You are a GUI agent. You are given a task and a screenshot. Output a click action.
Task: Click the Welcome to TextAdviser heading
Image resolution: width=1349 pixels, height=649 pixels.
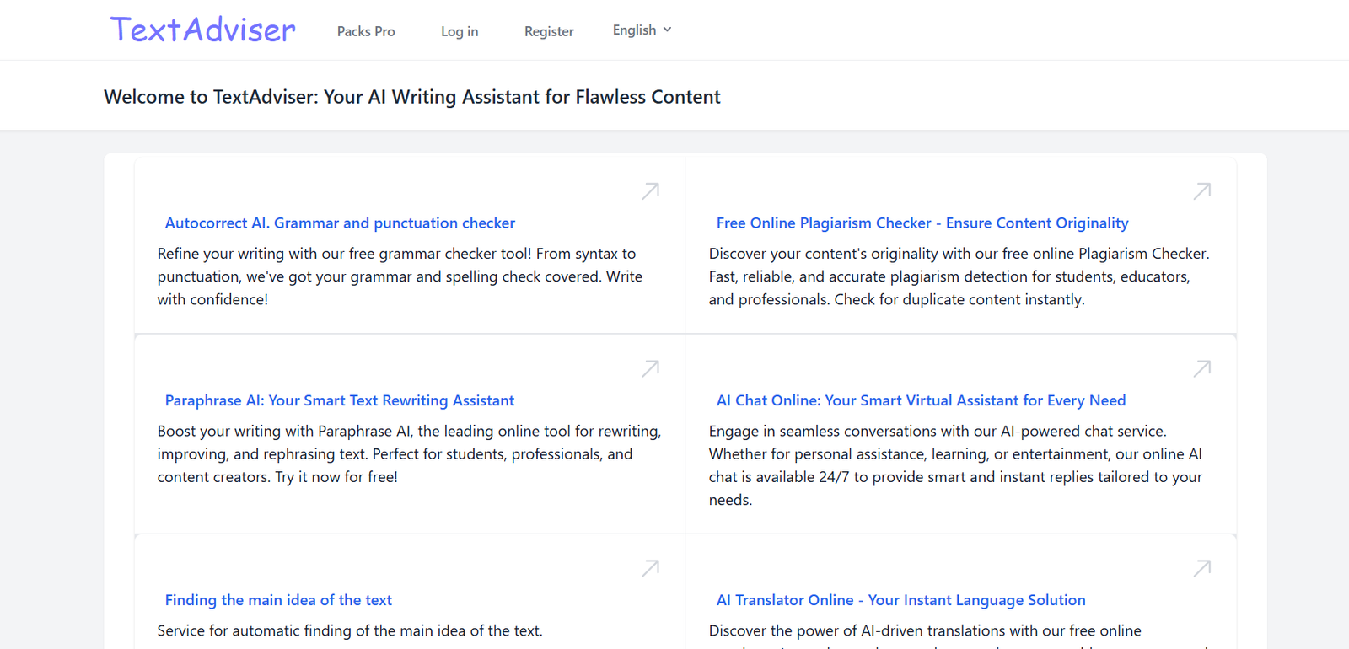click(412, 97)
